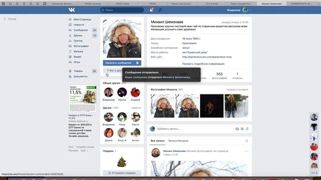Click the Добавить запись field
321x180 pixels.
pos(195,129)
